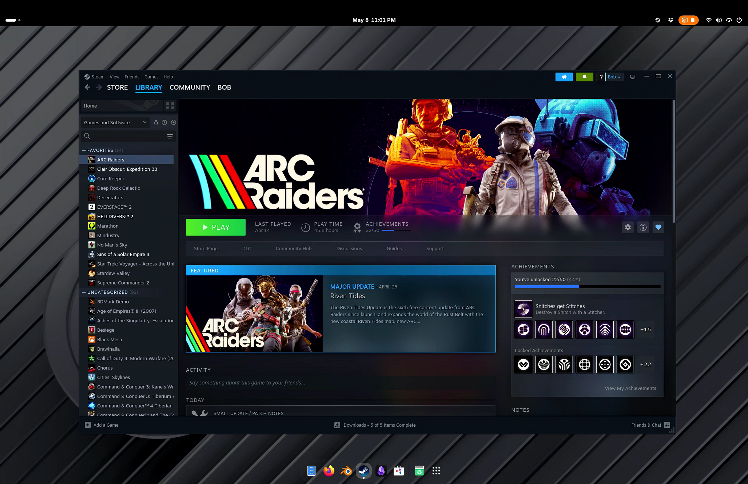Open the Files app in dock
Viewport: 748px width, 484px height.
311,470
